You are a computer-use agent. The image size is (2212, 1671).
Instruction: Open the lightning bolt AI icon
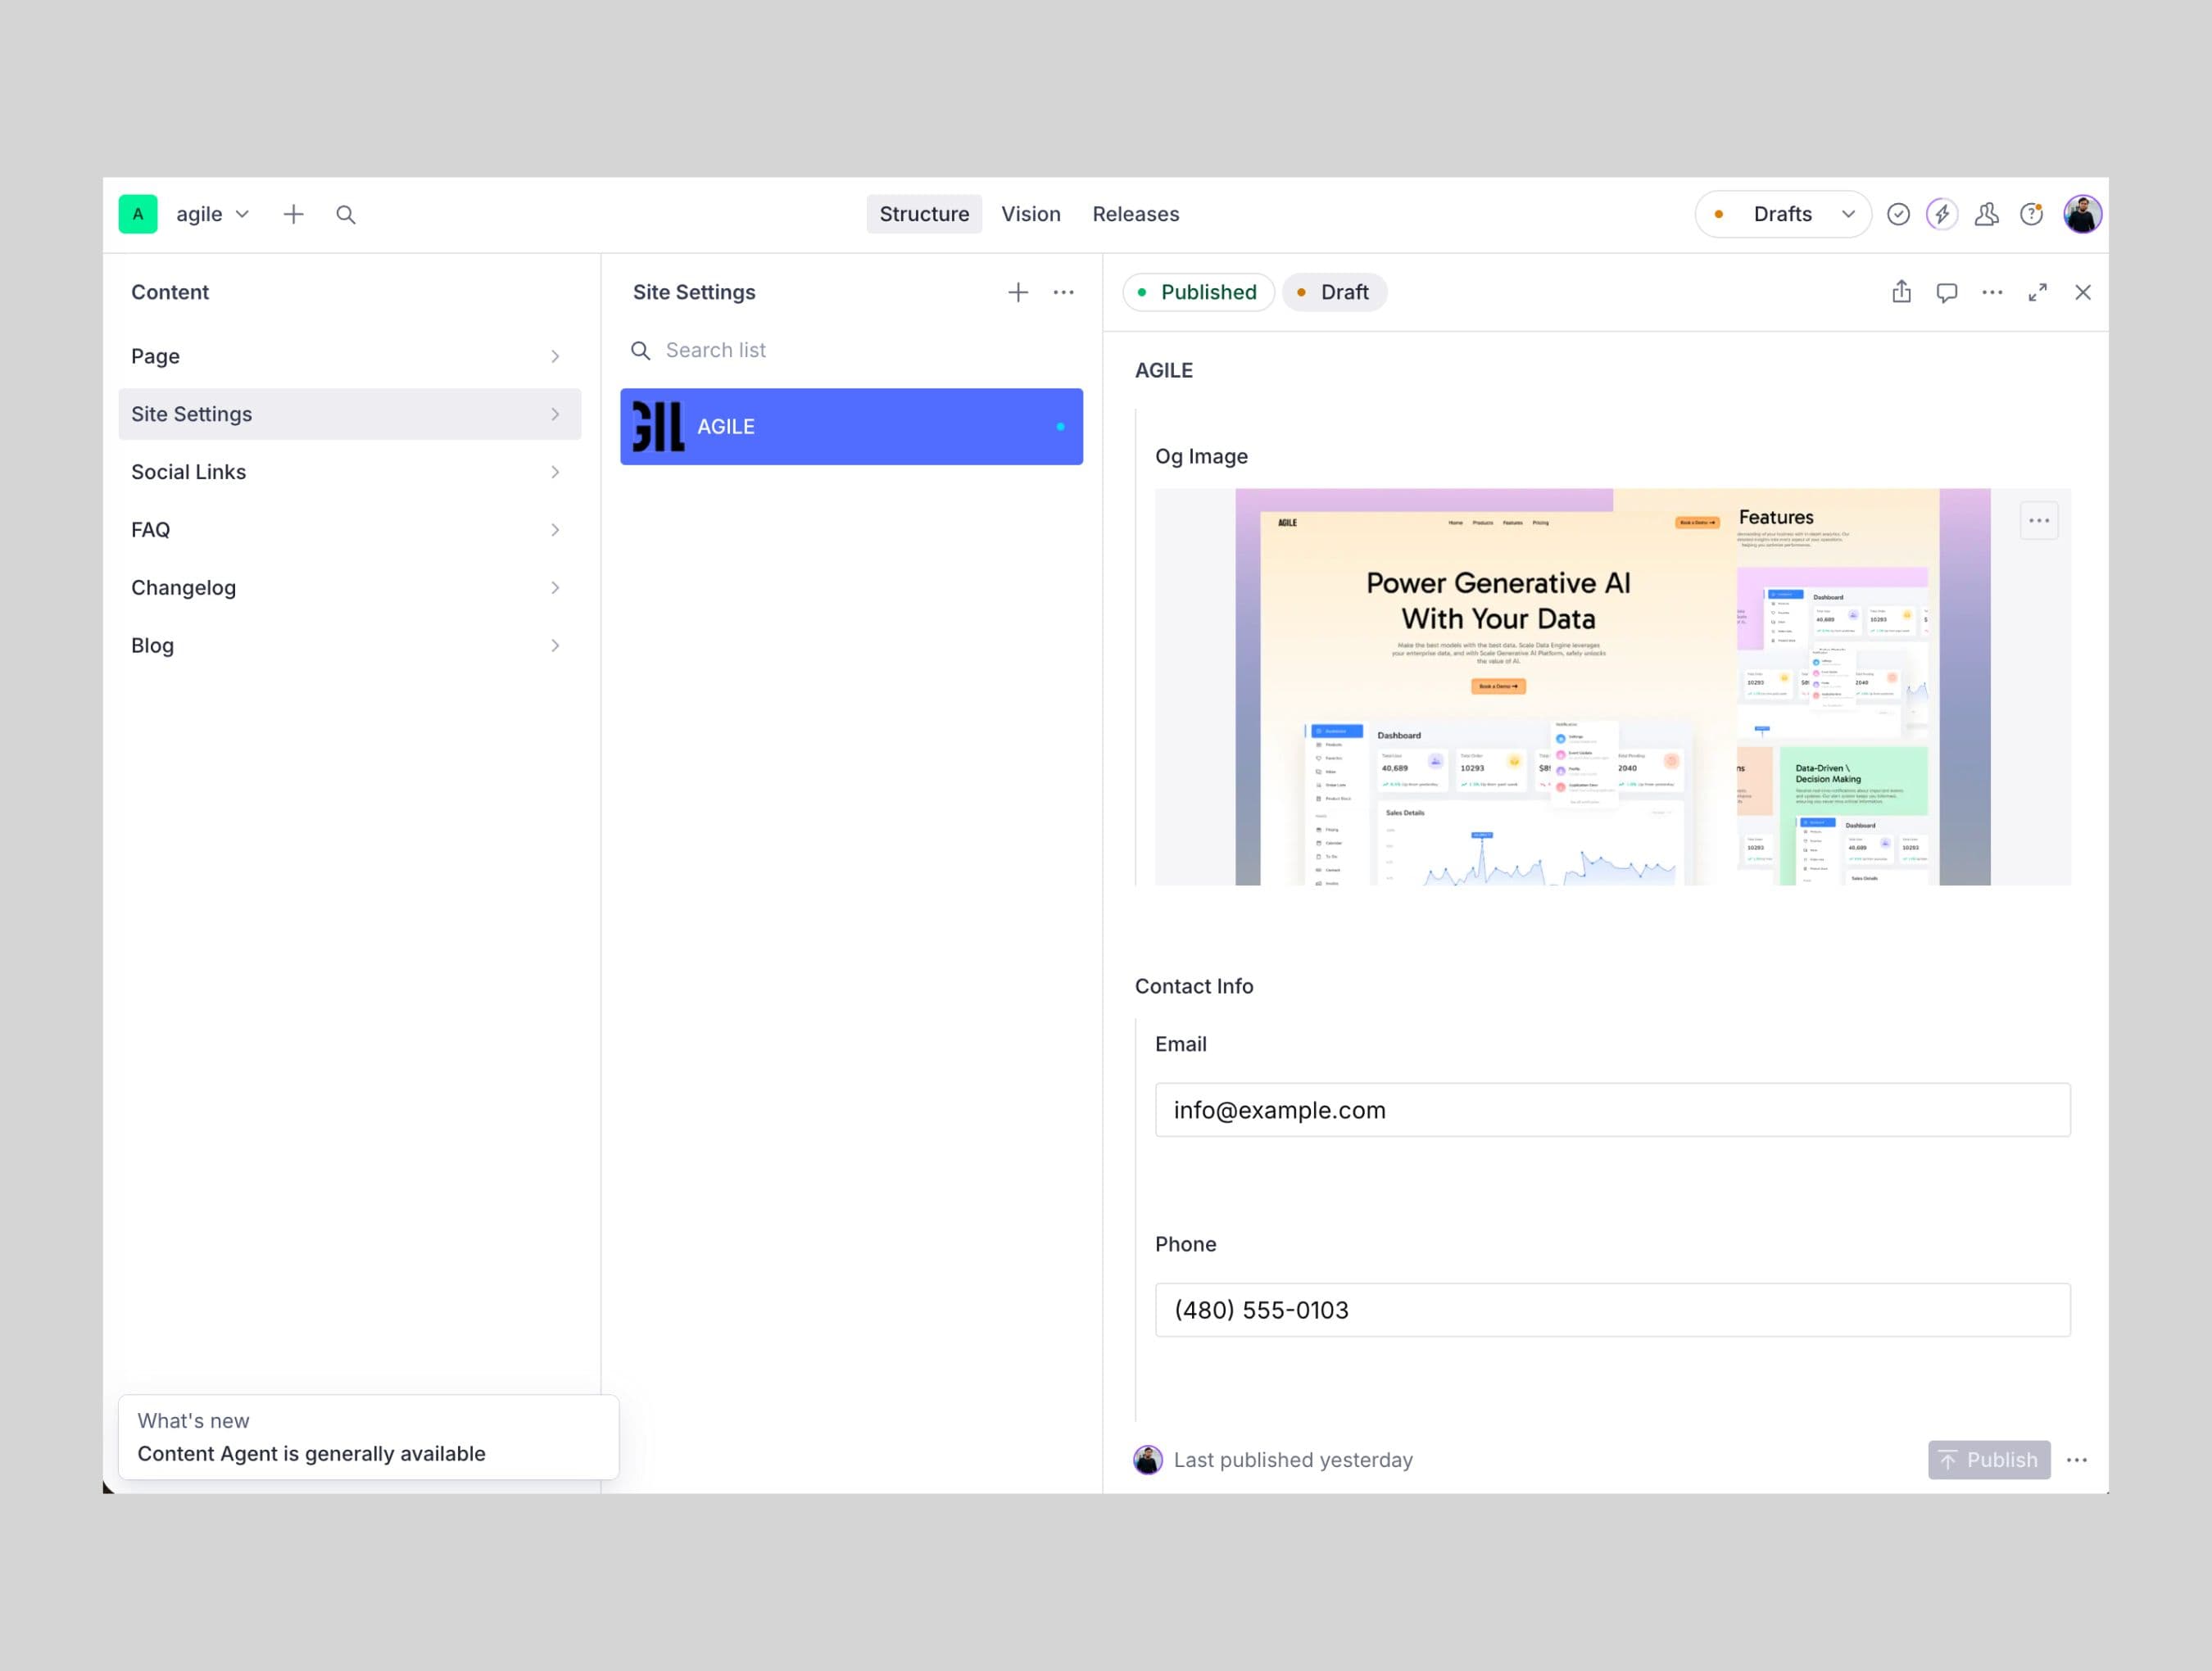click(1942, 214)
